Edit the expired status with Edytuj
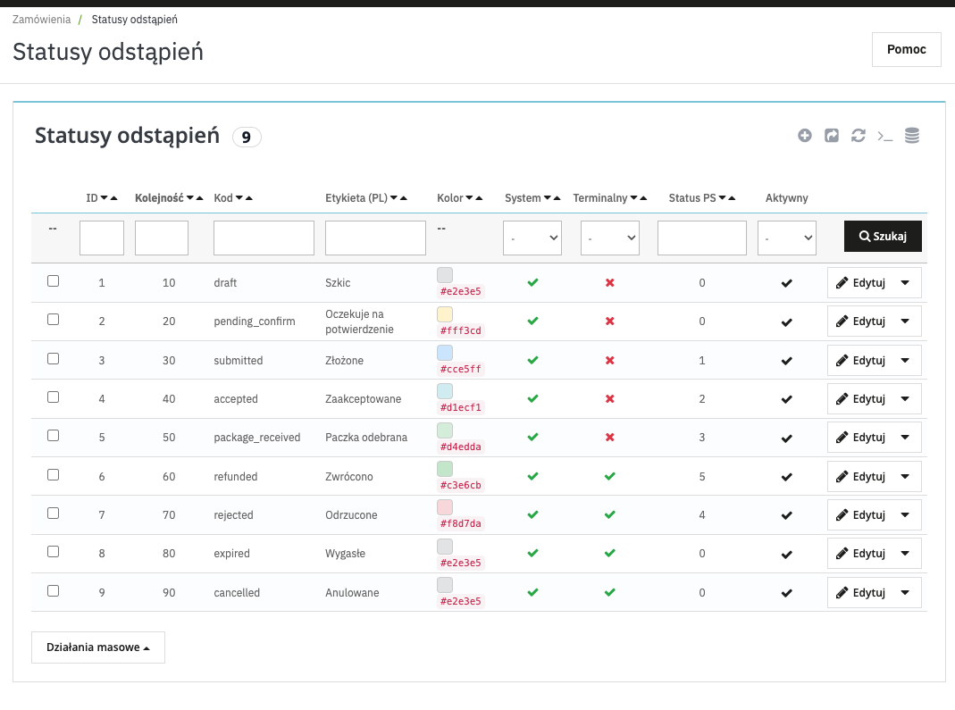The height and width of the screenshot is (710, 955). (861, 554)
